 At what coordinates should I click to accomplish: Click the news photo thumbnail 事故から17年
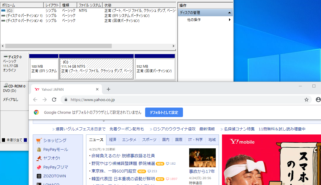coord(202,158)
